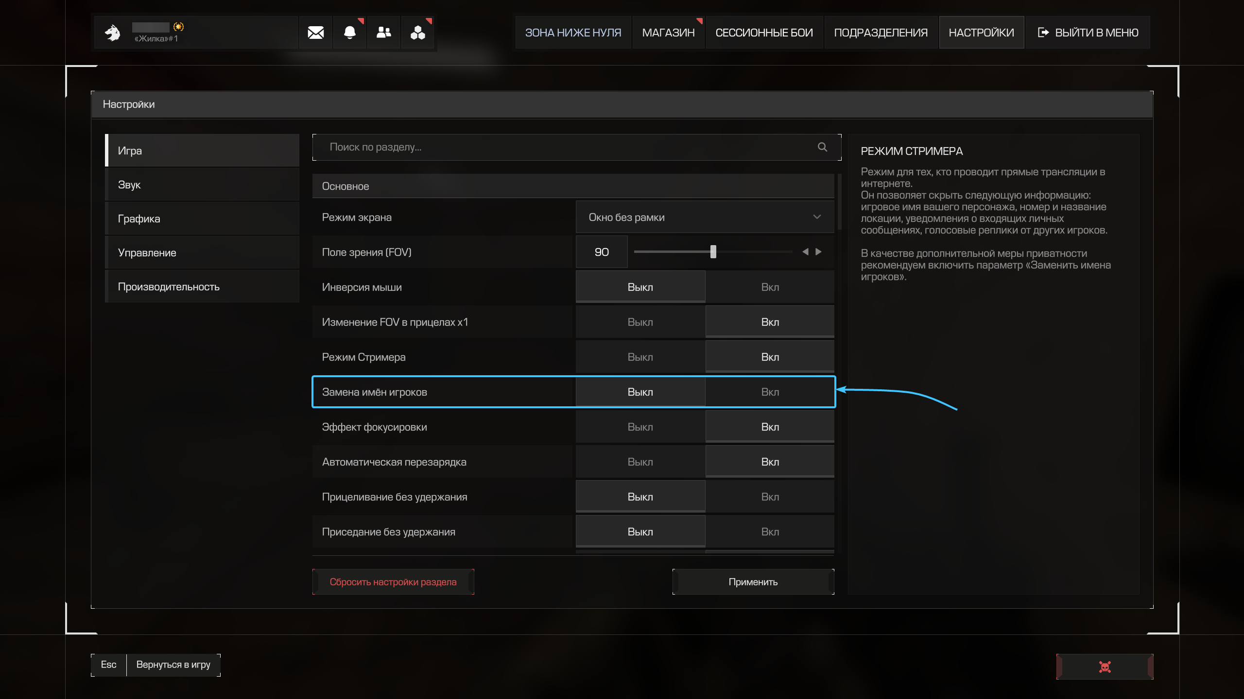The height and width of the screenshot is (699, 1244).
Task: Click Сбросить настройки раздела button
Action: [393, 582]
